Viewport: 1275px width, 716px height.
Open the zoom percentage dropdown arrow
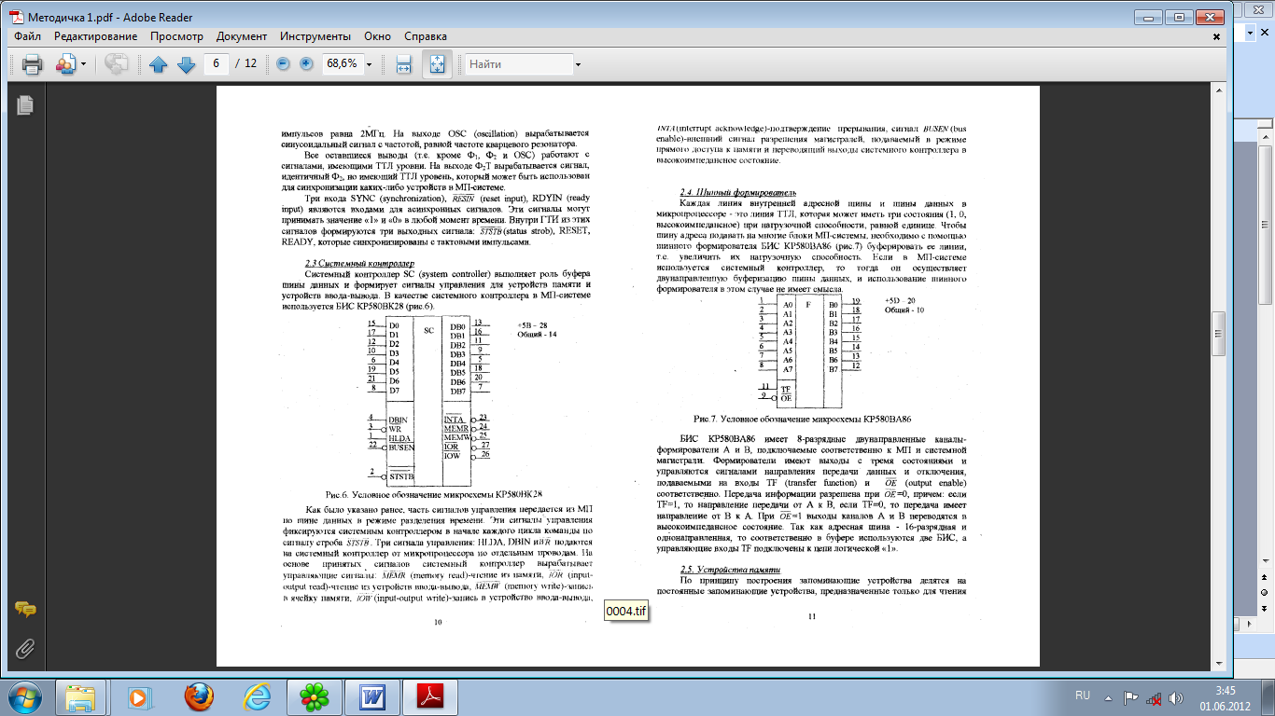tap(370, 64)
